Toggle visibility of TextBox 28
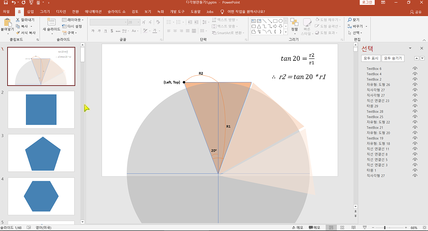This screenshot has height=231, width=428. pos(415,111)
